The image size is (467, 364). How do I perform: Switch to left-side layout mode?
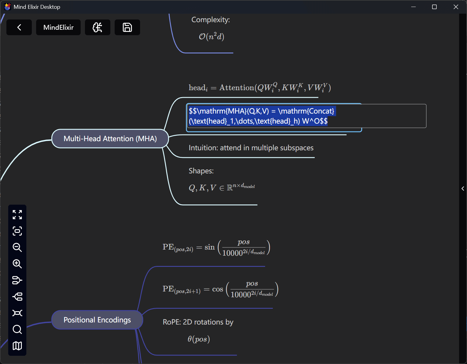tap(17, 280)
